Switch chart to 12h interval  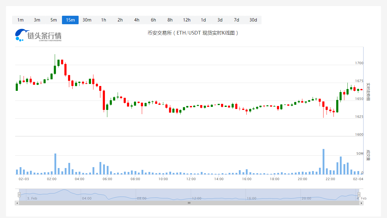[187, 20]
